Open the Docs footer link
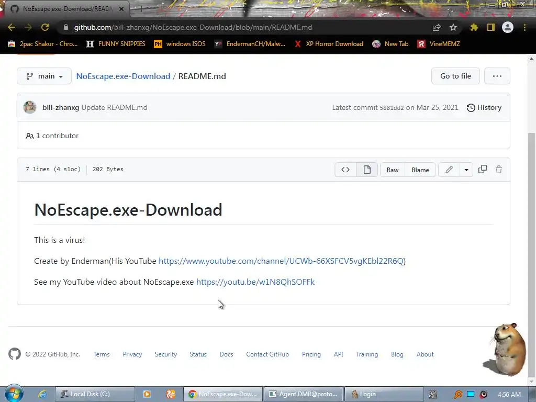The width and height of the screenshot is (536, 402). (x=226, y=354)
